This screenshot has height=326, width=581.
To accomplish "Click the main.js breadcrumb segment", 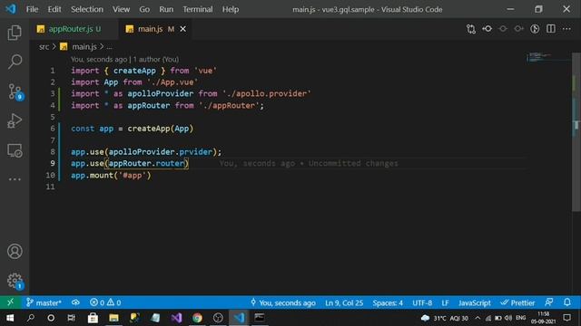I will click(x=84, y=47).
